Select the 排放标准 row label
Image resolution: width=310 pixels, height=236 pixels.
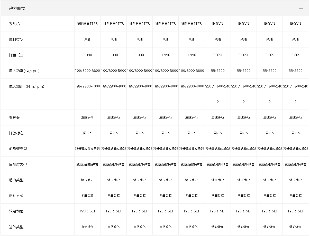click(16, 133)
